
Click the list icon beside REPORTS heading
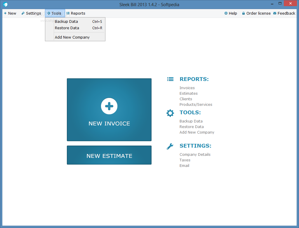(170, 79)
